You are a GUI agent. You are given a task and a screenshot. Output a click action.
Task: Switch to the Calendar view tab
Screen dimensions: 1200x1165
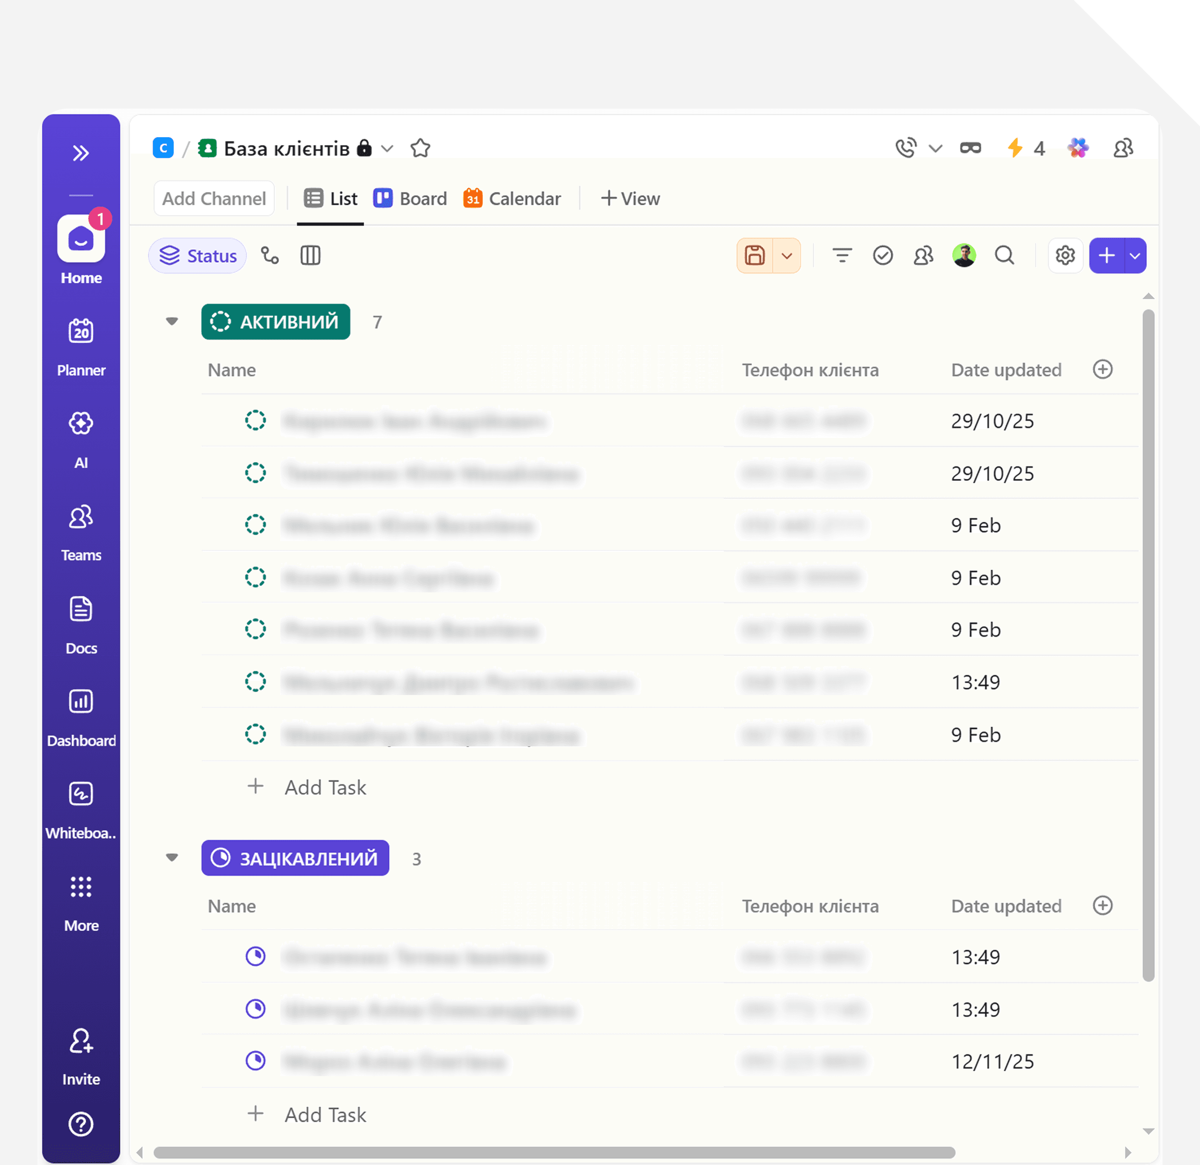tap(512, 198)
